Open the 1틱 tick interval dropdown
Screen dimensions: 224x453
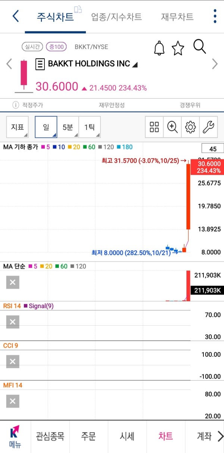(x=90, y=127)
